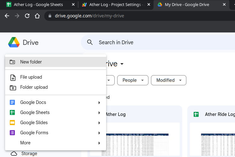Open the partially hidden filter dropdown left of People
Viewport: 235px width, 157px height.
(x=110, y=80)
